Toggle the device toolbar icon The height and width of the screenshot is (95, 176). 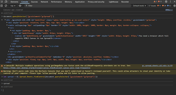point(6,2)
